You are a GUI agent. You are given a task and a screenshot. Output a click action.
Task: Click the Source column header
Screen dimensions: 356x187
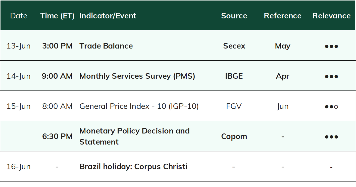point(234,16)
